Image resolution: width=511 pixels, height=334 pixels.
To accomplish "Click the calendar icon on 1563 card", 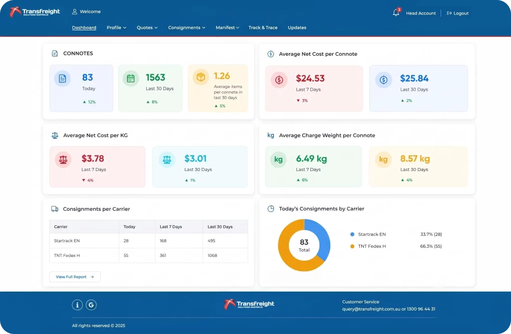I will tap(131, 78).
